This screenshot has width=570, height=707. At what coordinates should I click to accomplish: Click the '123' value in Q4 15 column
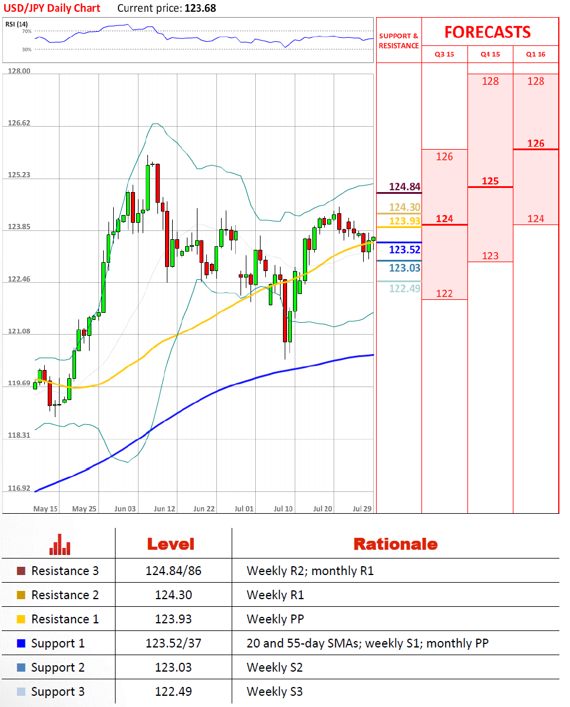point(490,256)
